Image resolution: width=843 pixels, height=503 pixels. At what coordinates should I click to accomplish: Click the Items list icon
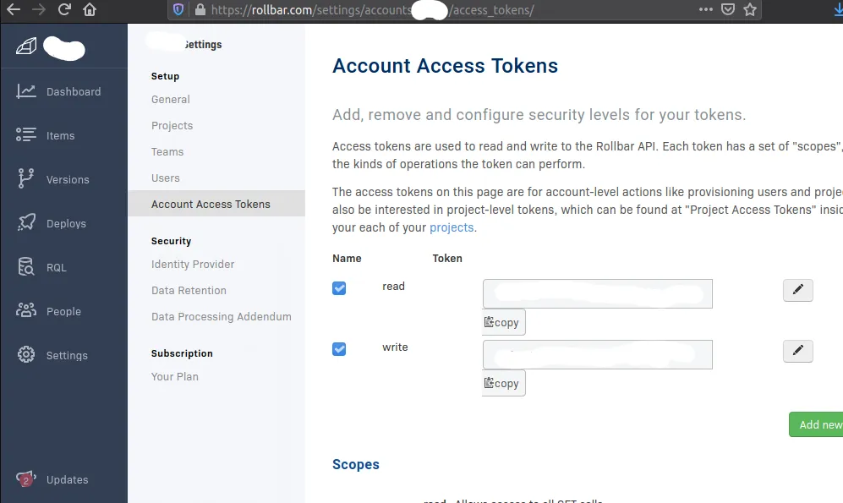point(26,135)
